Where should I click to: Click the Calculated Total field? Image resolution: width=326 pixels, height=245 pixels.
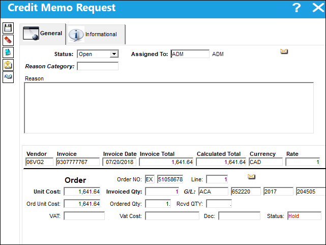coord(221,162)
